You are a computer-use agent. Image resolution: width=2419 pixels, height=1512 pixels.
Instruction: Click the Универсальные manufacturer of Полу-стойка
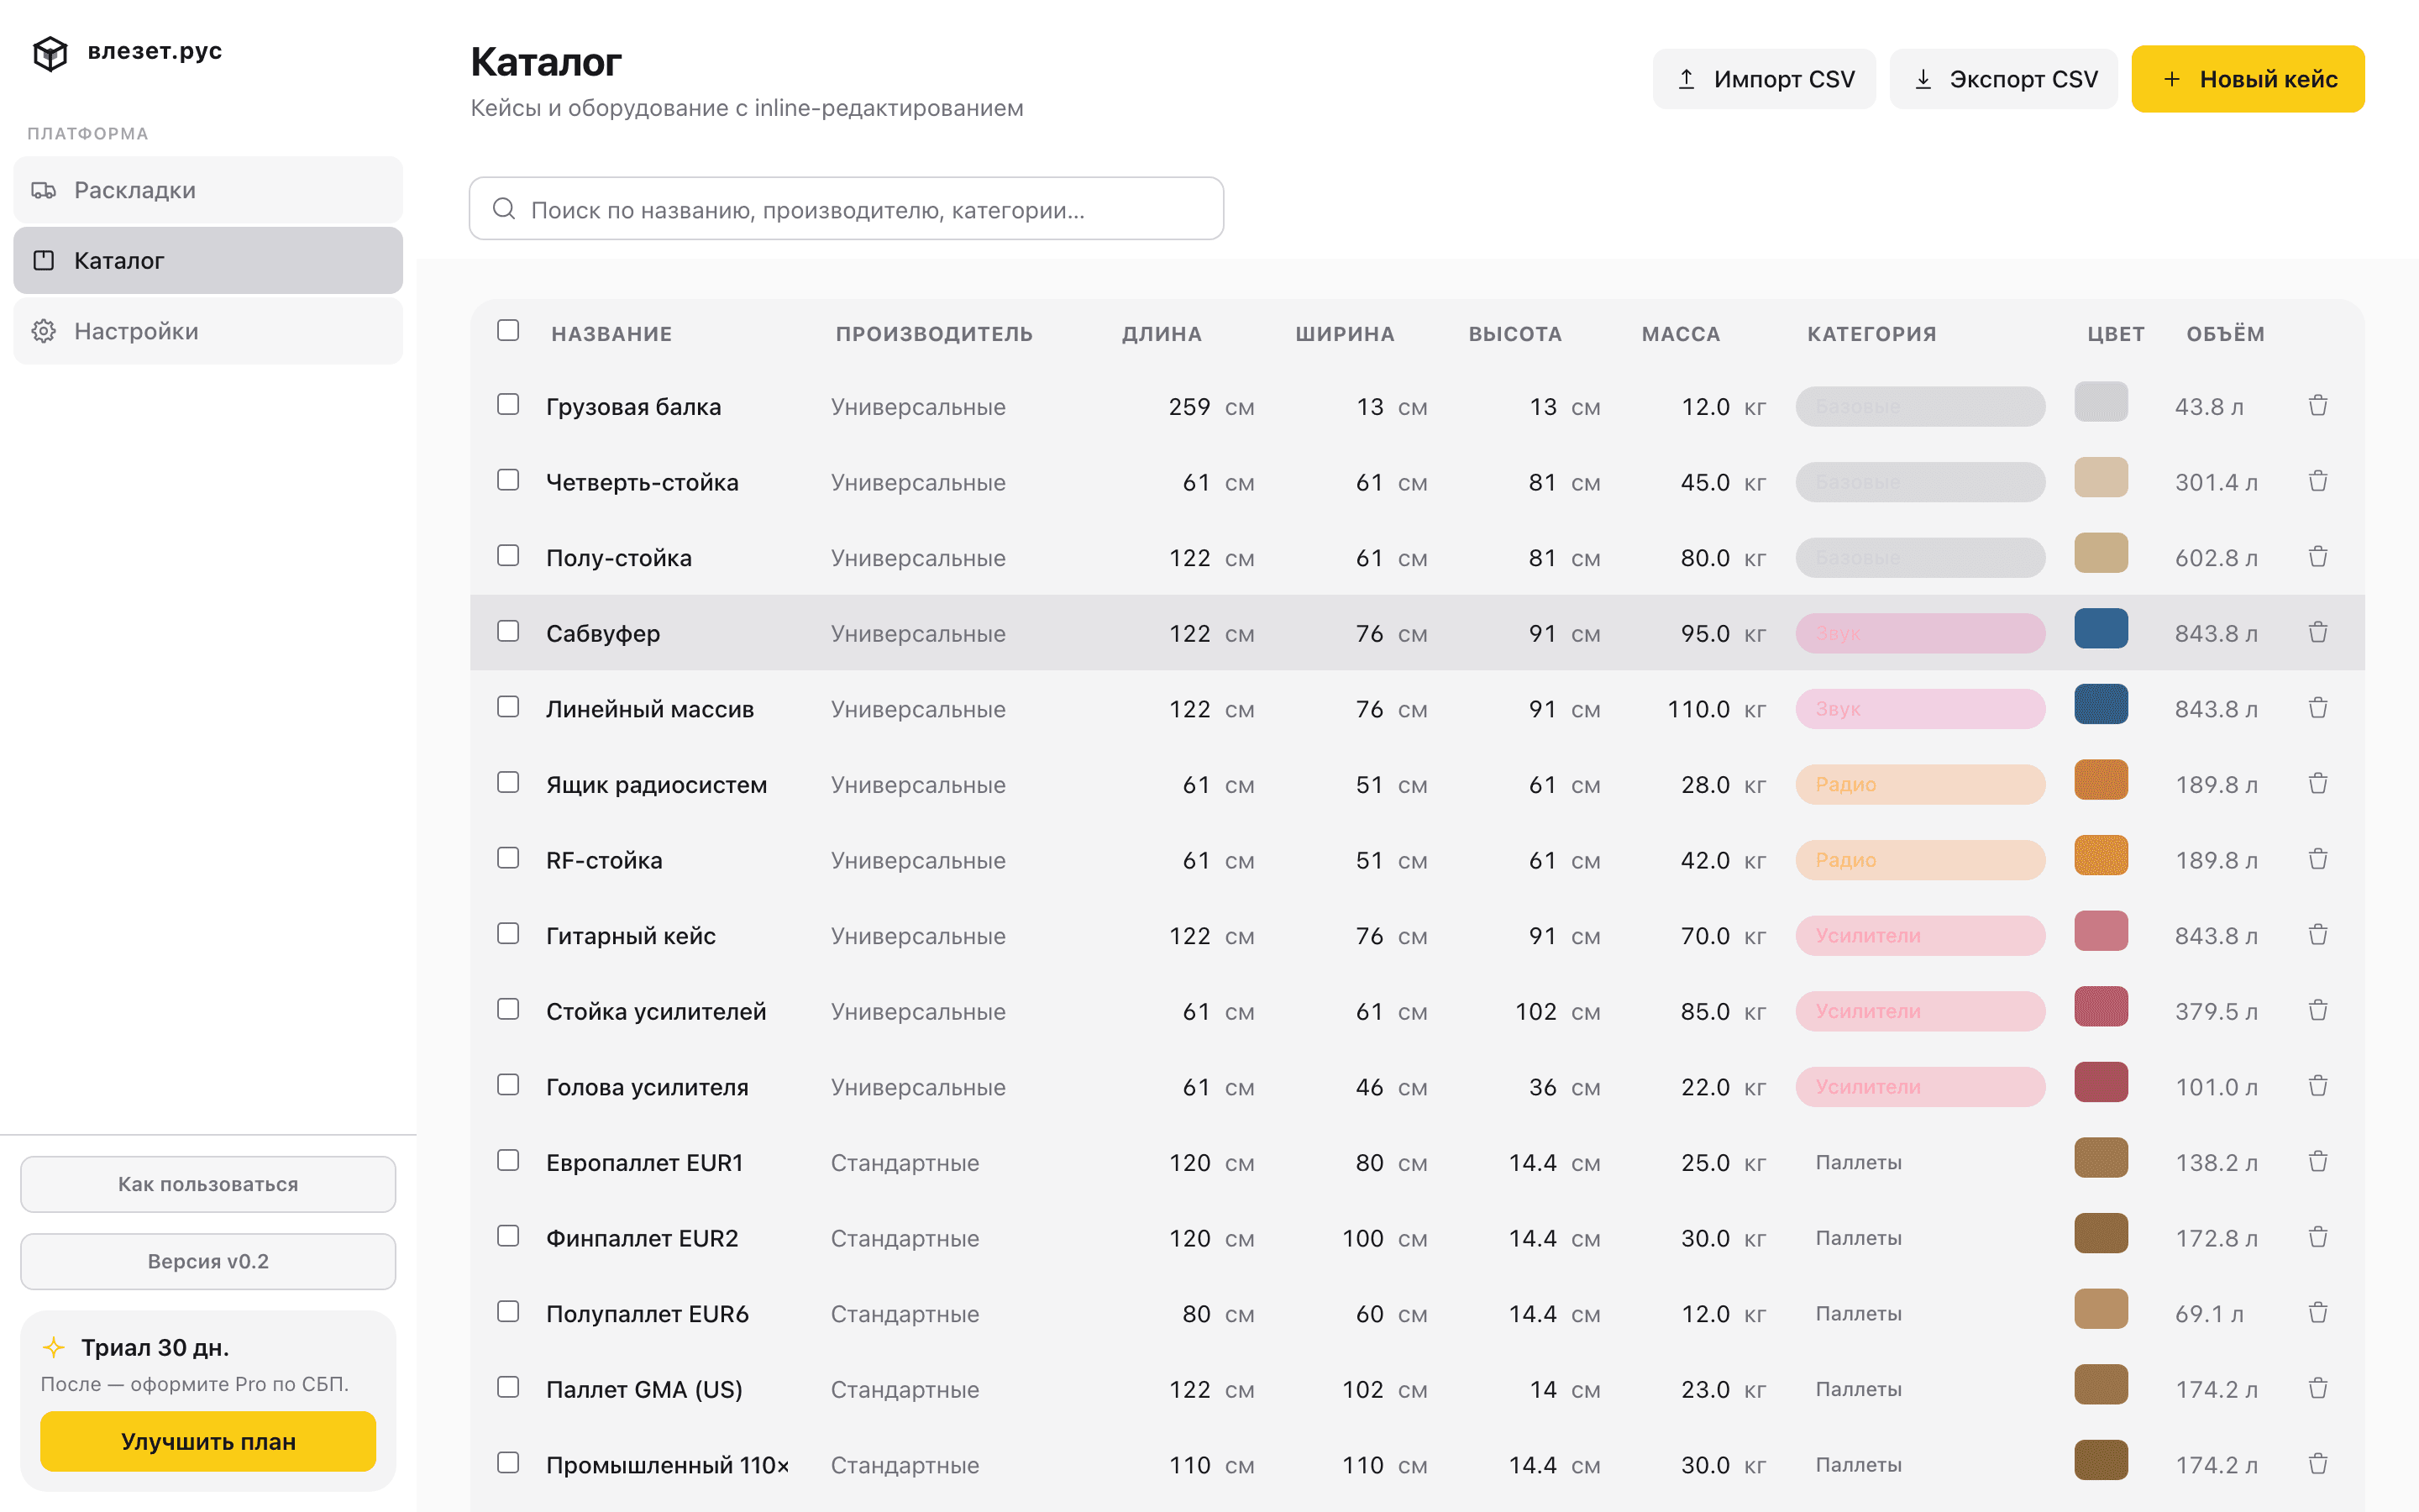(x=917, y=558)
